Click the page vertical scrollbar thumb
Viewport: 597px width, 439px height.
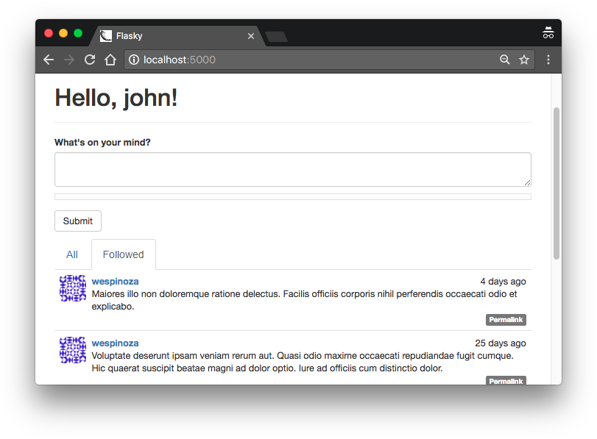(x=557, y=183)
